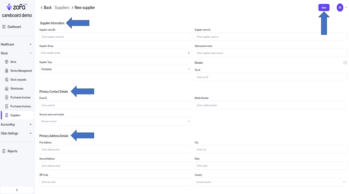Clear the Supplier Group field with X icon
349x194 pixels.
tap(189, 53)
